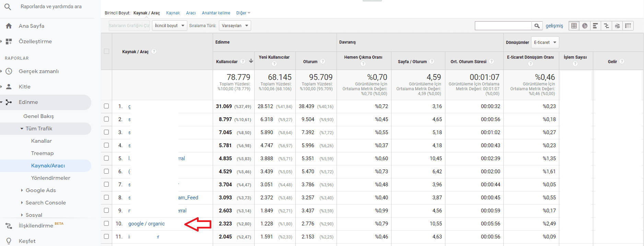The image size is (644, 246).
Task: Click the help icon next to Kaynak / Araç
Action: [154, 51]
